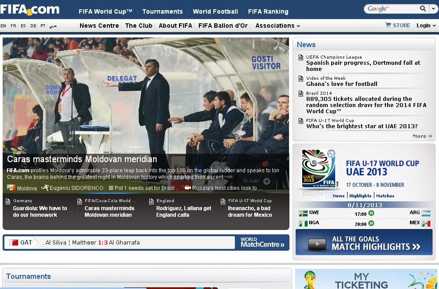Click the Google search input field
The image size is (439, 289).
coord(392,9)
